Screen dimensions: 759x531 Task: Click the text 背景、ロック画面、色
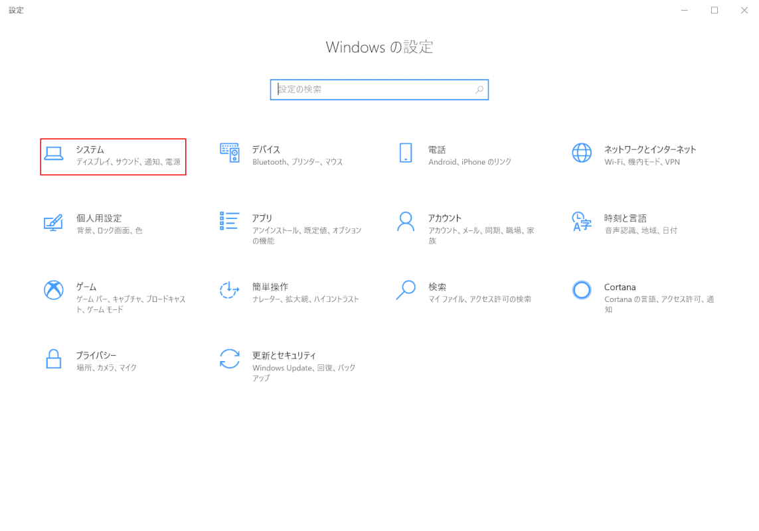click(110, 231)
